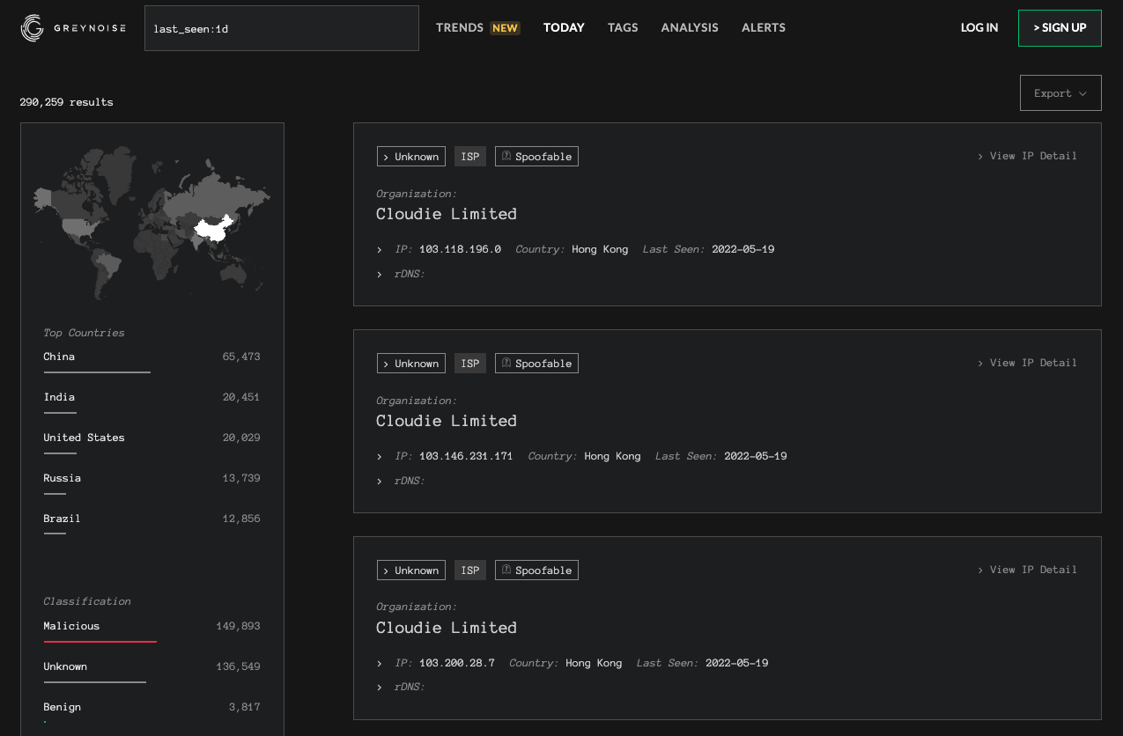1123x736 pixels.
Task: View IP Detail for 103.200.28.7
Action: [1027, 570]
